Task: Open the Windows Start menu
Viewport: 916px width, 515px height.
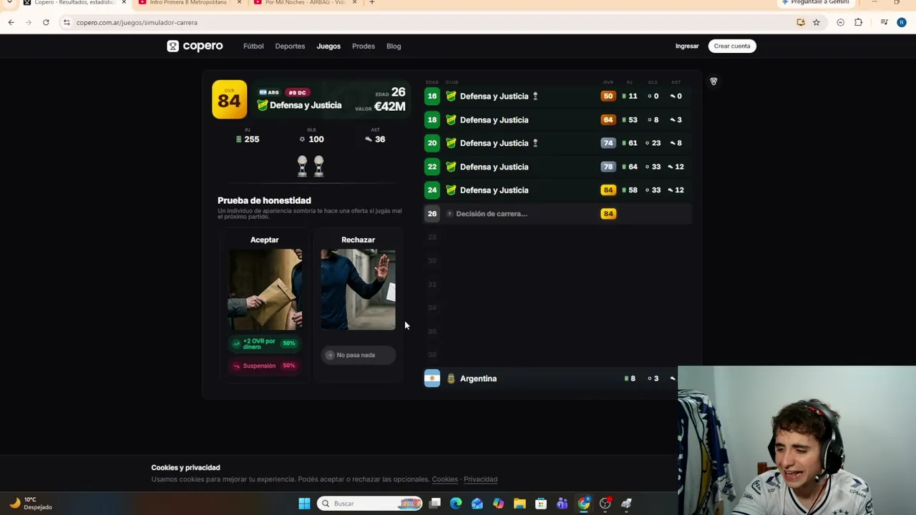Action: click(x=304, y=504)
